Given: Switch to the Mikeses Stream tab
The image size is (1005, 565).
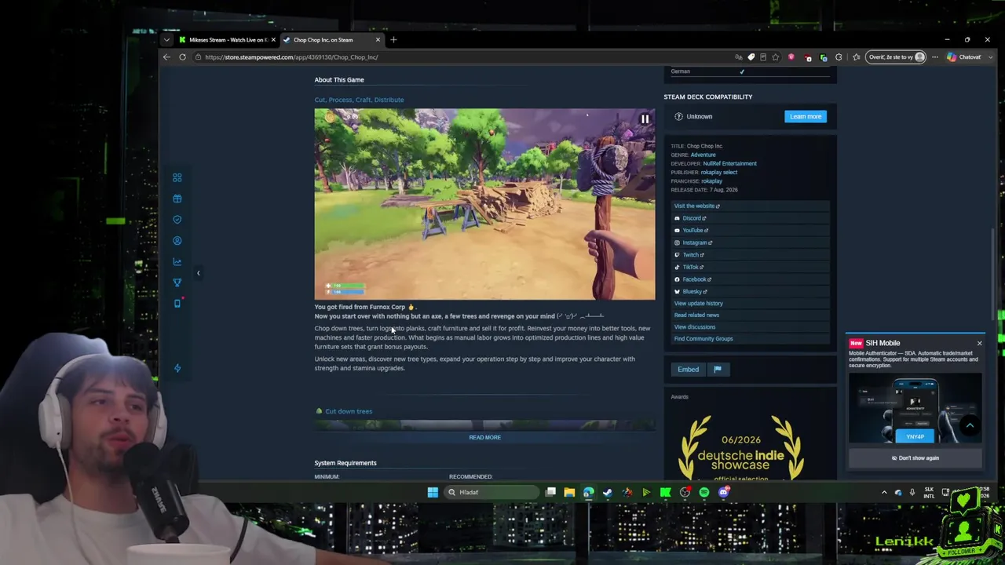Looking at the screenshot, I should tap(226, 40).
